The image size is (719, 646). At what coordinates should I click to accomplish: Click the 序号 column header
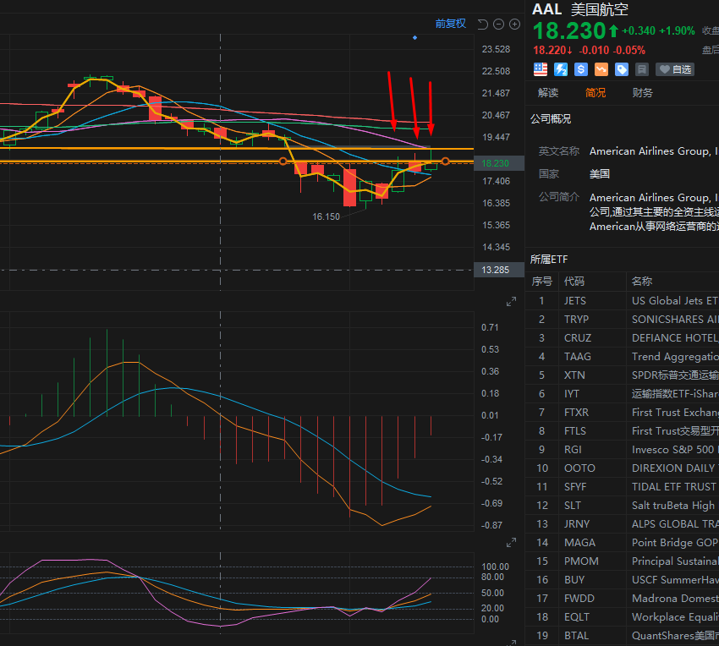click(x=541, y=282)
